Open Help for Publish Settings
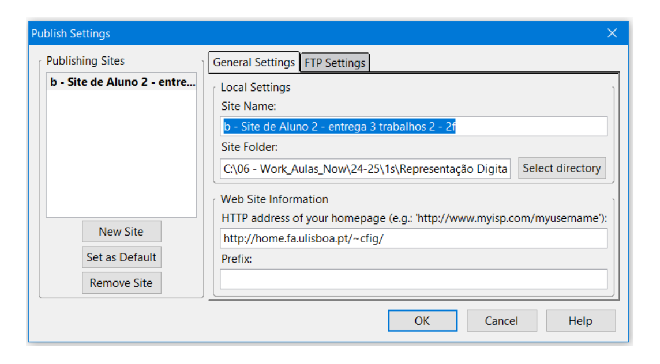The width and height of the screenshot is (660, 364). [x=580, y=321]
